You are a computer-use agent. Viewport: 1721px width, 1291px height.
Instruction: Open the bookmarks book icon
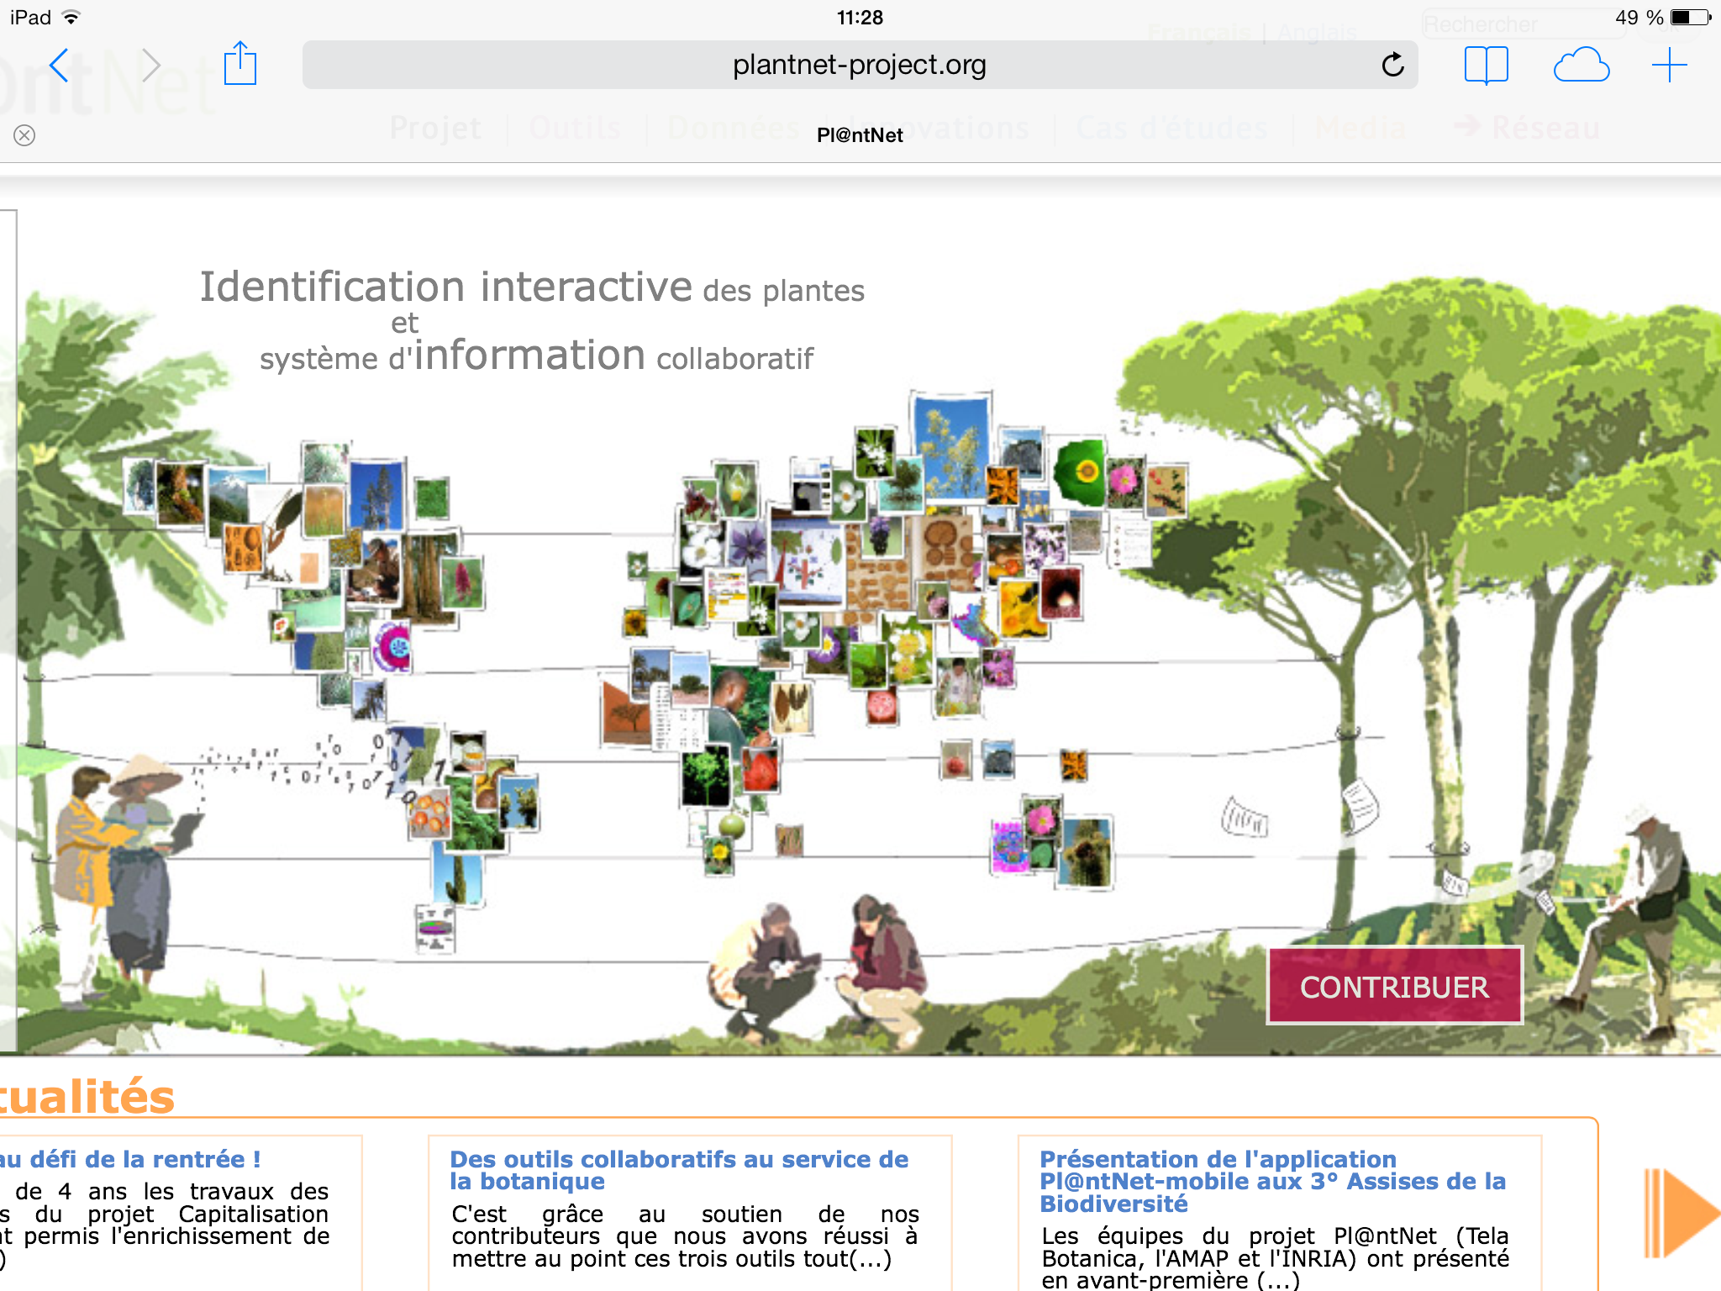tap(1486, 66)
